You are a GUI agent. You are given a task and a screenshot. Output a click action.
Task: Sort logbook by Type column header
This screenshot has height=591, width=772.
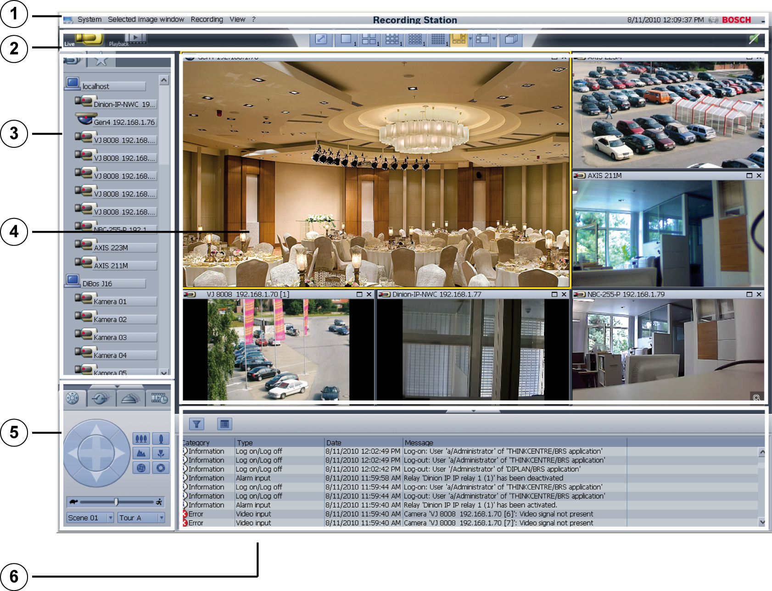[279, 443]
